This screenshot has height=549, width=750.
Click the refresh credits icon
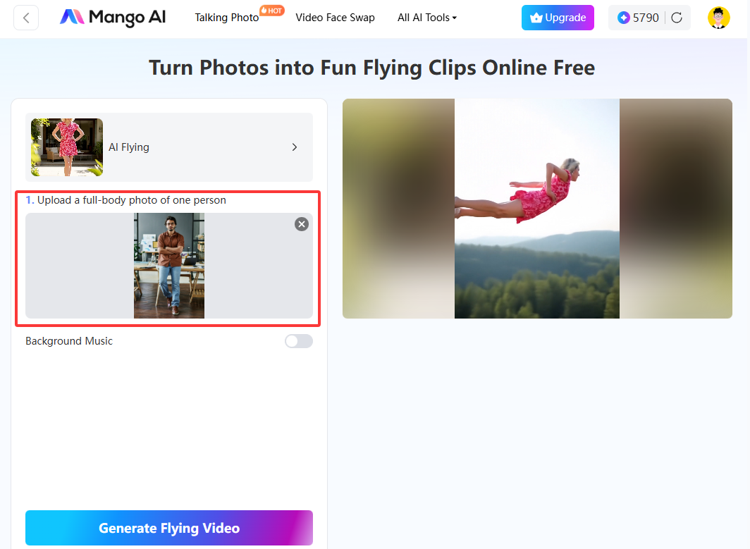tap(675, 17)
